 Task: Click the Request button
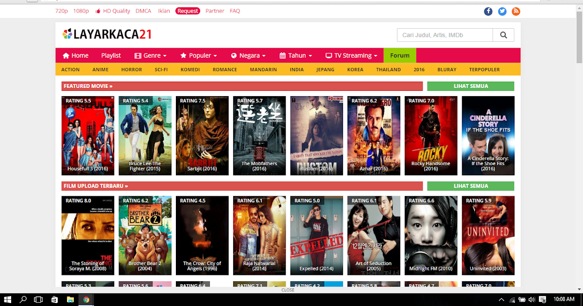[188, 11]
